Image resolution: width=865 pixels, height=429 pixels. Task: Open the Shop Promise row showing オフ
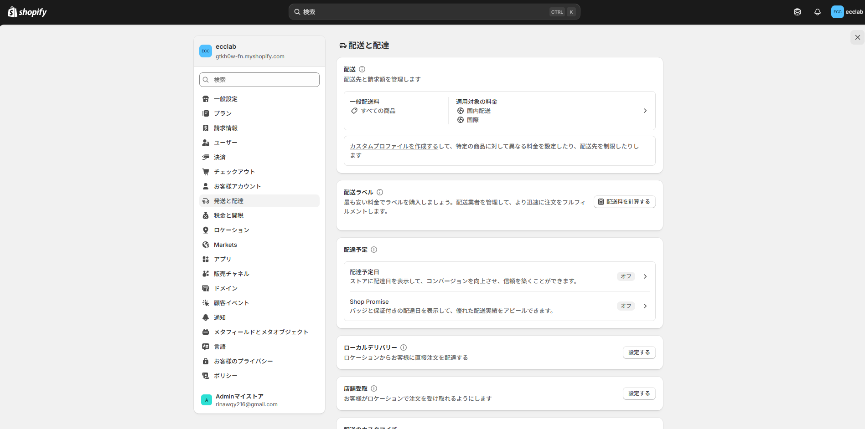click(x=499, y=306)
